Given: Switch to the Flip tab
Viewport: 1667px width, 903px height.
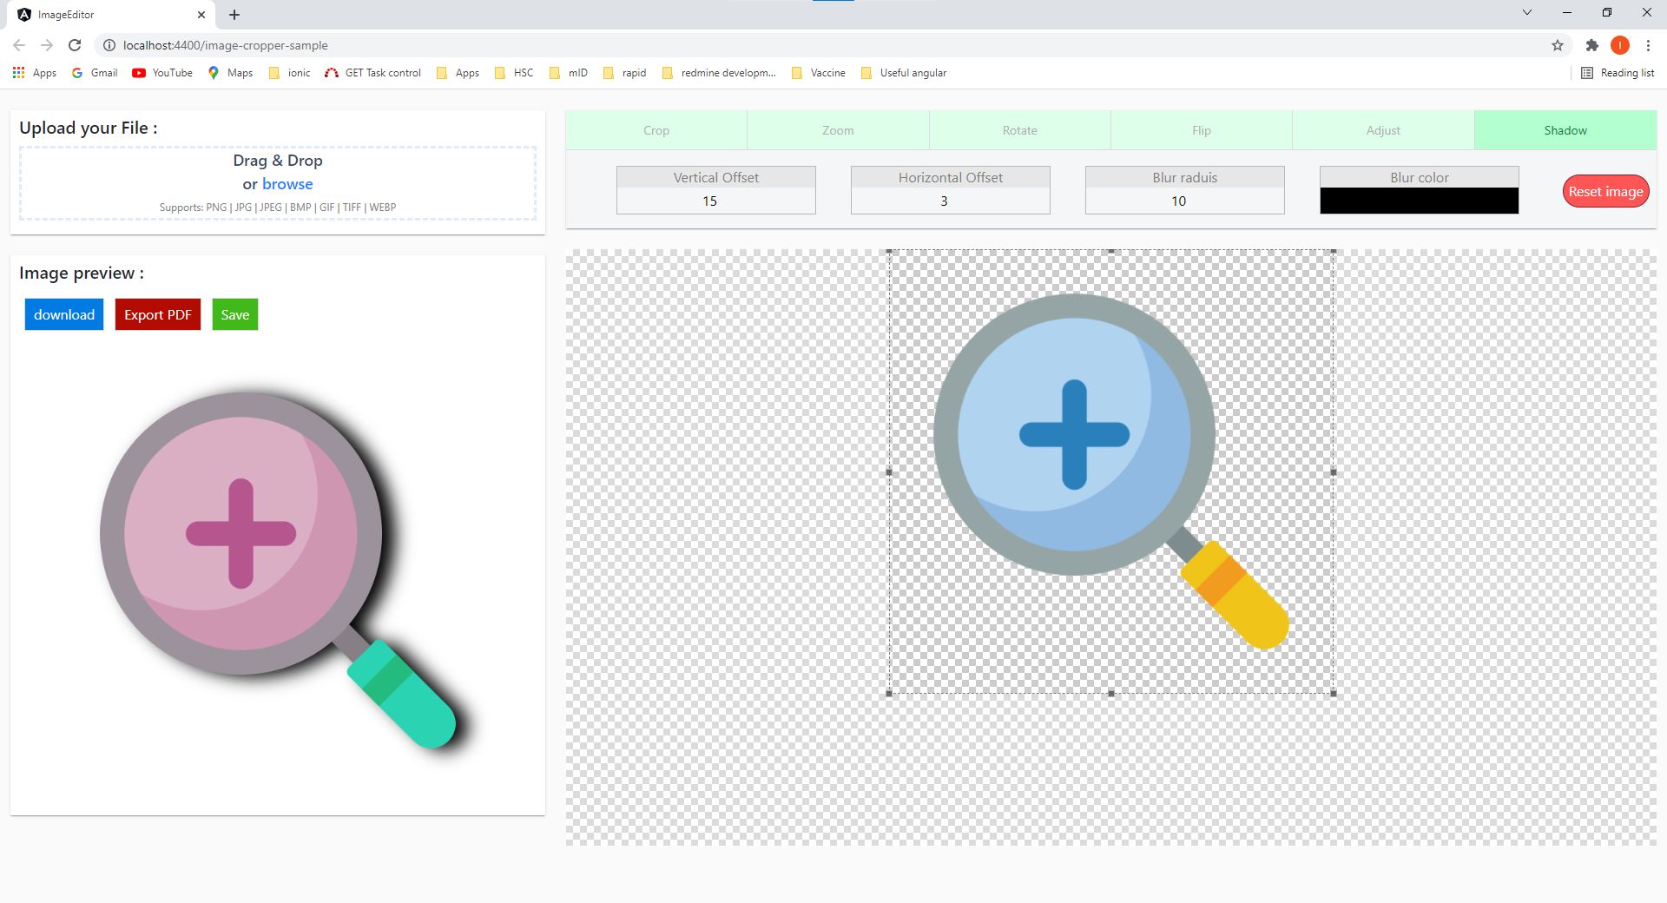Looking at the screenshot, I should 1202,130.
